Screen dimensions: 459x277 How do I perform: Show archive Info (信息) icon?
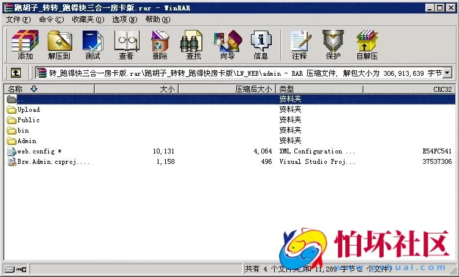click(261, 45)
